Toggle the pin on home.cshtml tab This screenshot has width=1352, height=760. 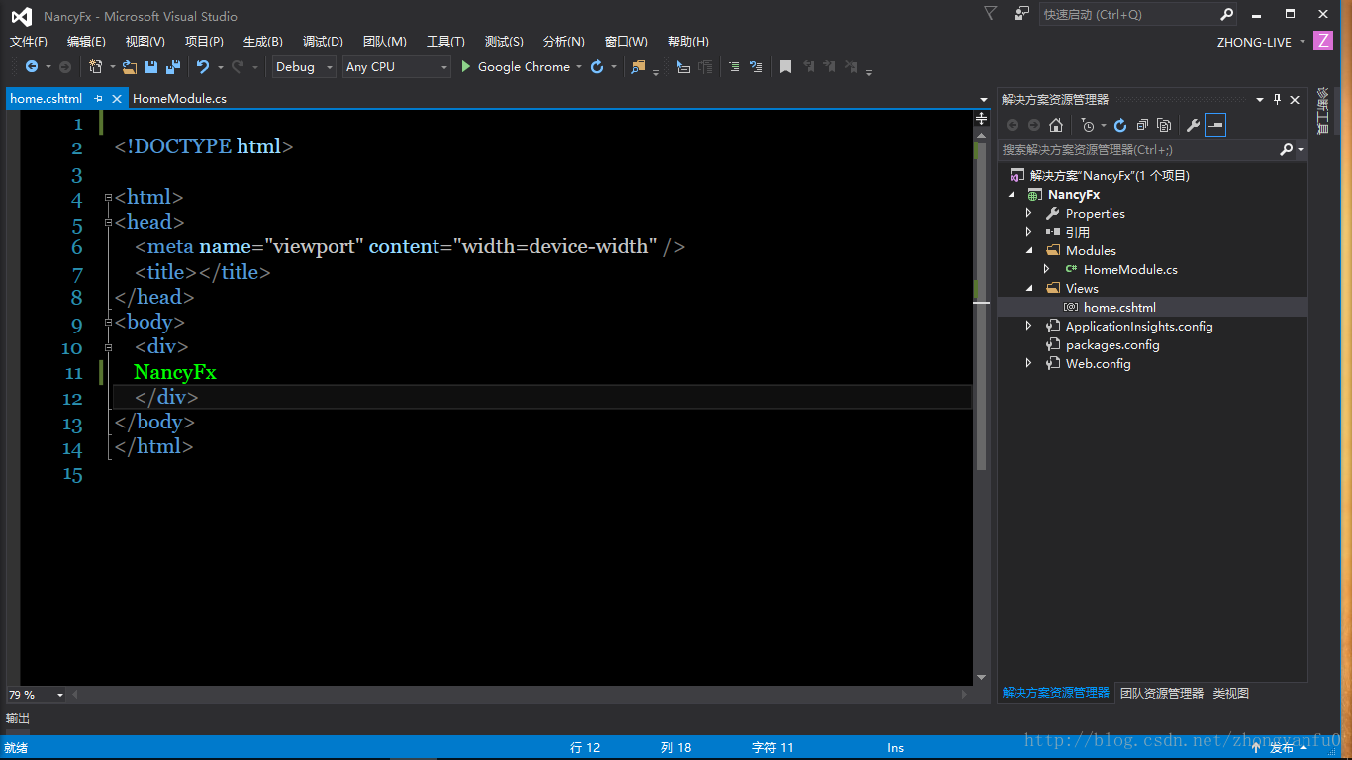point(98,99)
